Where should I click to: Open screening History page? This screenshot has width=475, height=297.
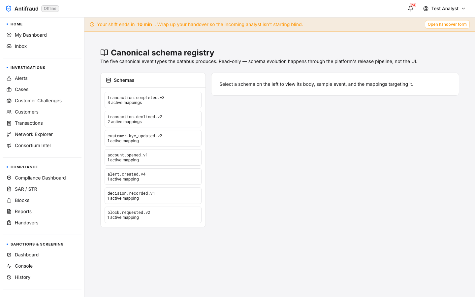(x=42, y=277)
